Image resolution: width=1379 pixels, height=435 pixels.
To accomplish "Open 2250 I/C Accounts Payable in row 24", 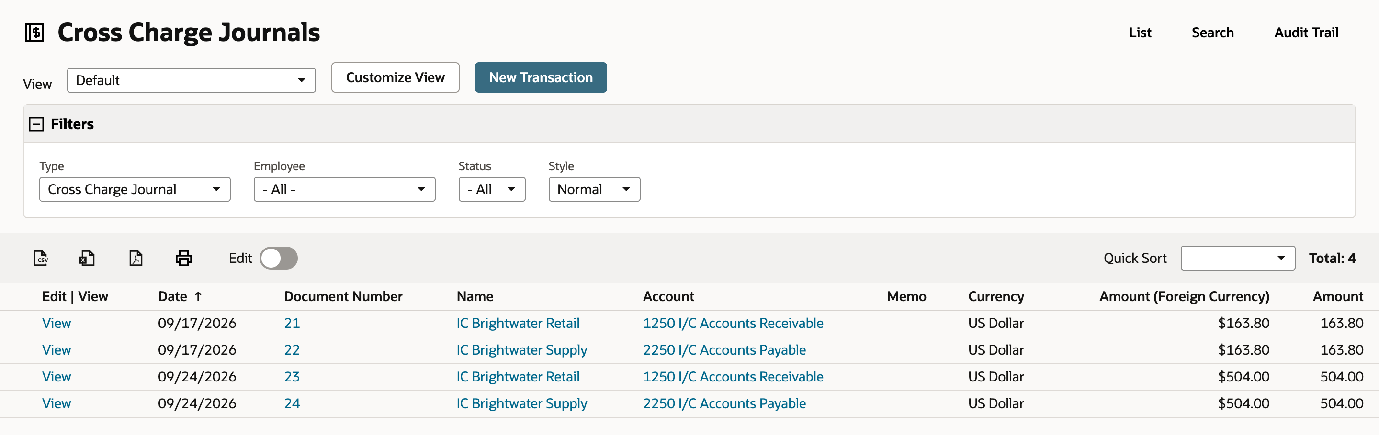I will tap(724, 403).
